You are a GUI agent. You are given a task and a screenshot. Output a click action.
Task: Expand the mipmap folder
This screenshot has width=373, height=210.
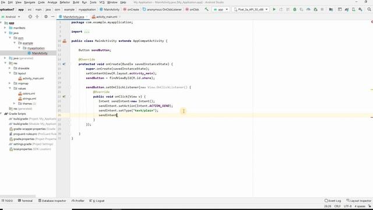click(10, 83)
